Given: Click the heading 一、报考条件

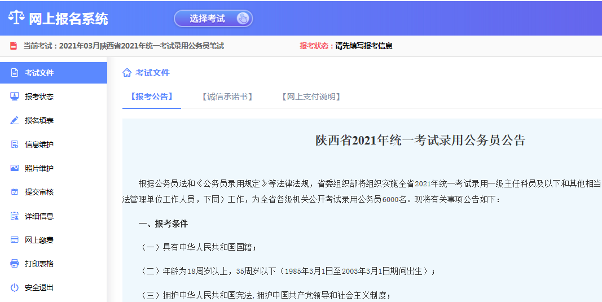Looking at the screenshot, I should (x=163, y=224).
